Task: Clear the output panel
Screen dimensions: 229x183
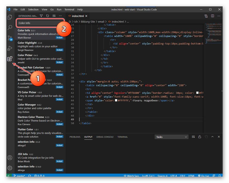Action: [193, 137]
